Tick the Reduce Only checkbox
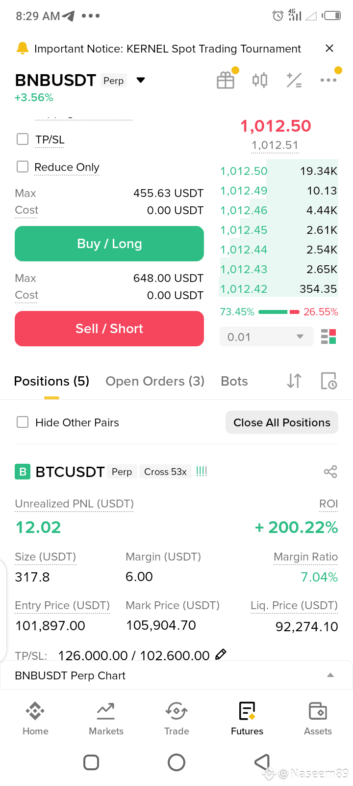This screenshot has height=786, width=353. tap(23, 167)
